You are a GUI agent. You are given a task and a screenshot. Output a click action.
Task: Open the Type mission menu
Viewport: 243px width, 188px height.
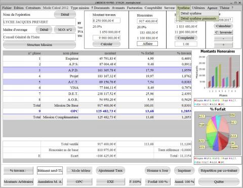click(x=80, y=8)
